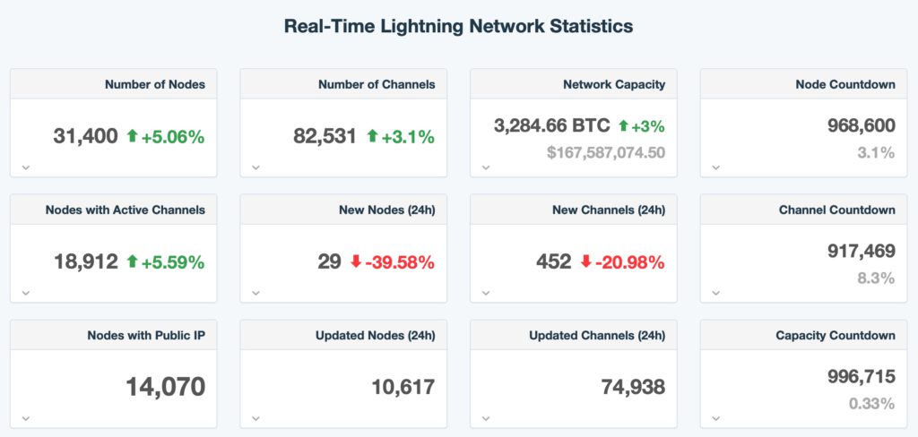This screenshot has height=437, width=918.
Task: Expand chevron in Capacity Countdown card
Action: [716, 418]
